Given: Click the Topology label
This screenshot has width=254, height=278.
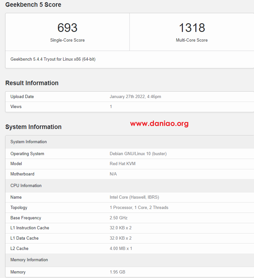Looking at the screenshot, I should [x=19, y=208].
